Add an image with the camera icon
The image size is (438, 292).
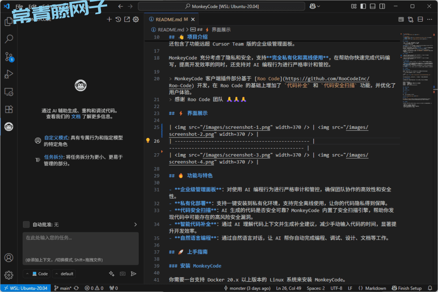122,274
